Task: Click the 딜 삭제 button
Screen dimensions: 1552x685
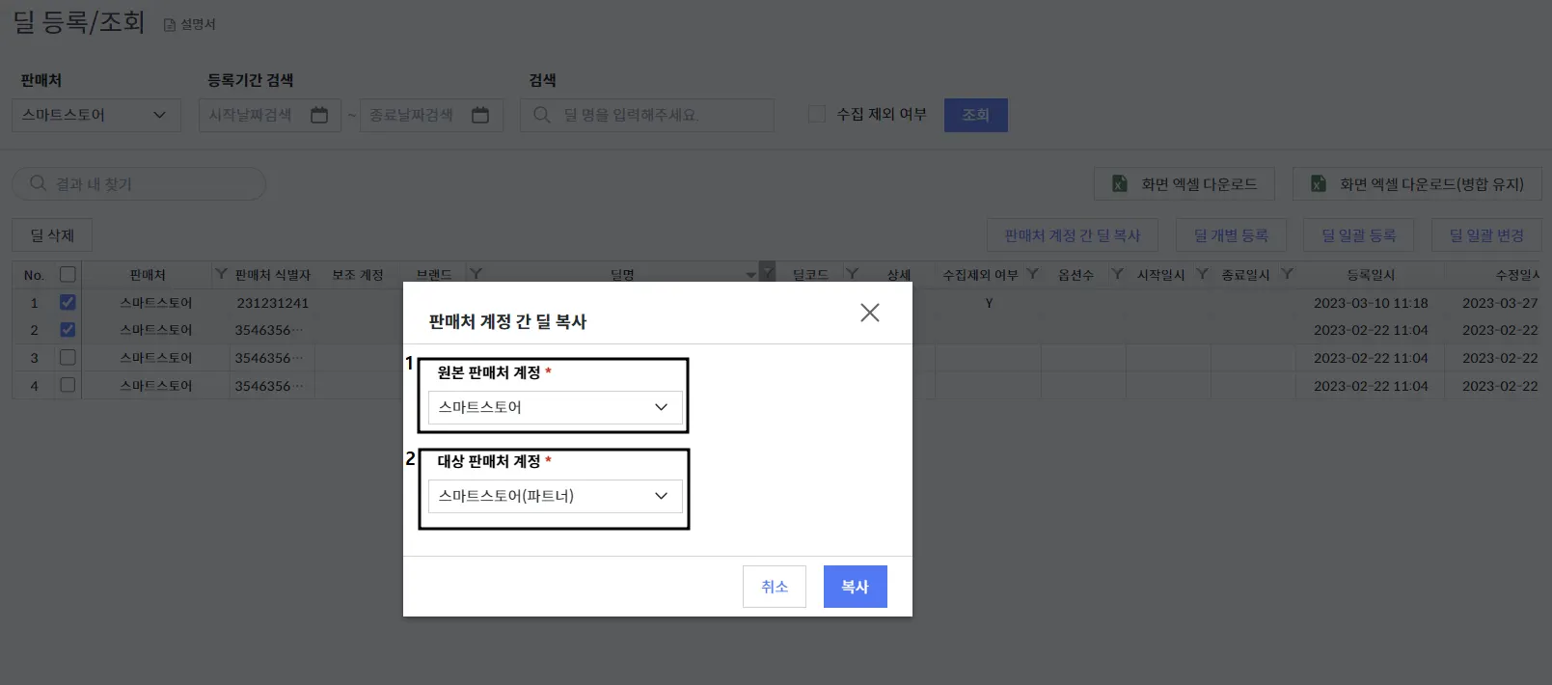Action: (52, 235)
